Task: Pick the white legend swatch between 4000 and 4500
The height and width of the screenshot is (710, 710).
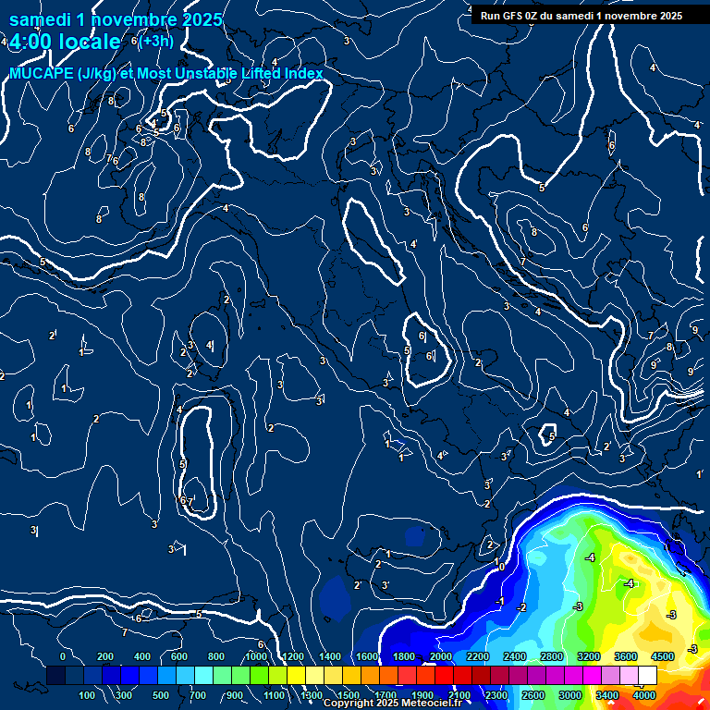Action: [647, 675]
